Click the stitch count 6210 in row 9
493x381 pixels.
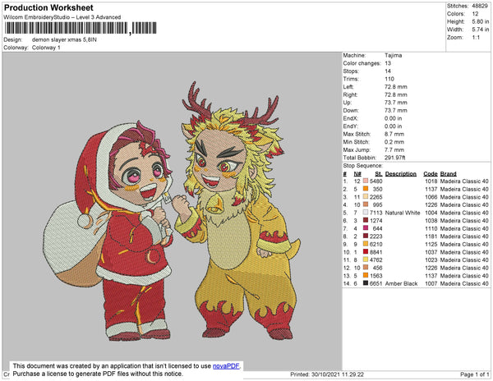(376, 244)
